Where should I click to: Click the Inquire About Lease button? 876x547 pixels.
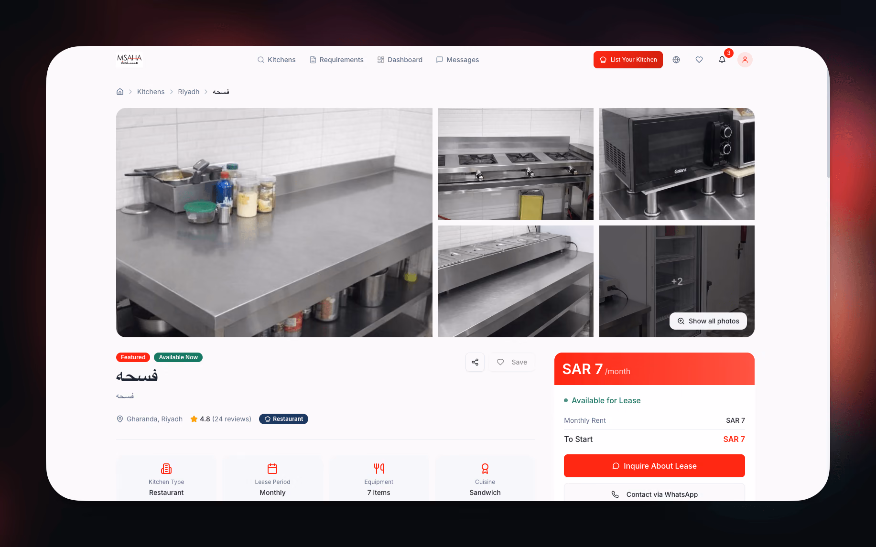click(x=654, y=466)
